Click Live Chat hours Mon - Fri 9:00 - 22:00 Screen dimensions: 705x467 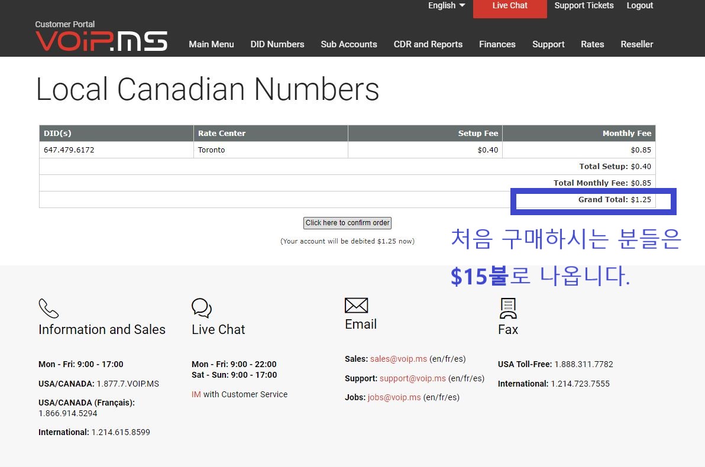pos(234,364)
